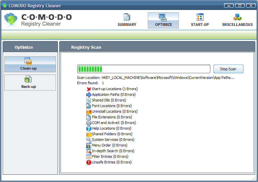Click the Optimize sidebar heading
Viewport: 258px width, 182px height.
(24, 47)
